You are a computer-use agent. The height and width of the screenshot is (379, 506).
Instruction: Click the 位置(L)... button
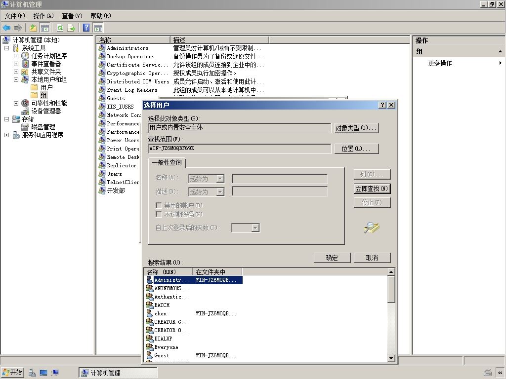click(x=357, y=149)
